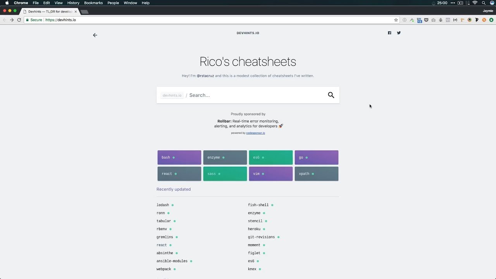Open the Facebook share icon
The height and width of the screenshot is (279, 496).
pos(389,33)
